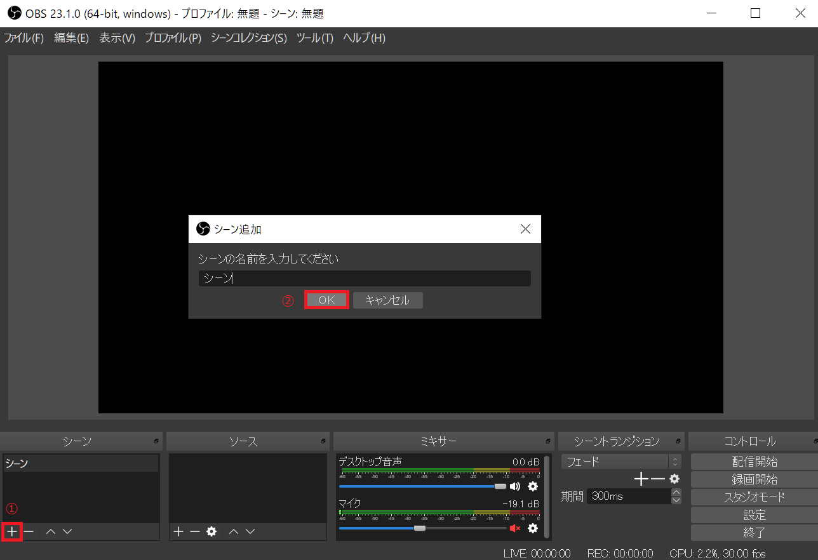The height and width of the screenshot is (560, 818).
Task: Open transition properties gear icon
Action: tap(674, 479)
